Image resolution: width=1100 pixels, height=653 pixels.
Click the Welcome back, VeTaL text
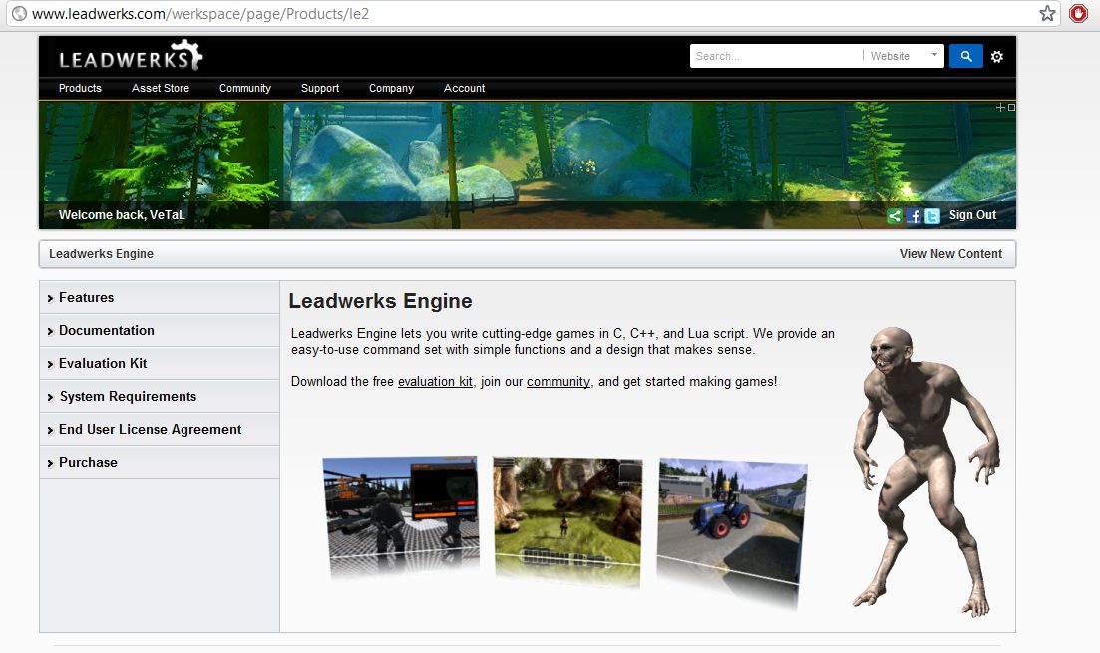click(122, 215)
